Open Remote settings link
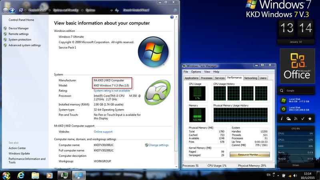 18,34
